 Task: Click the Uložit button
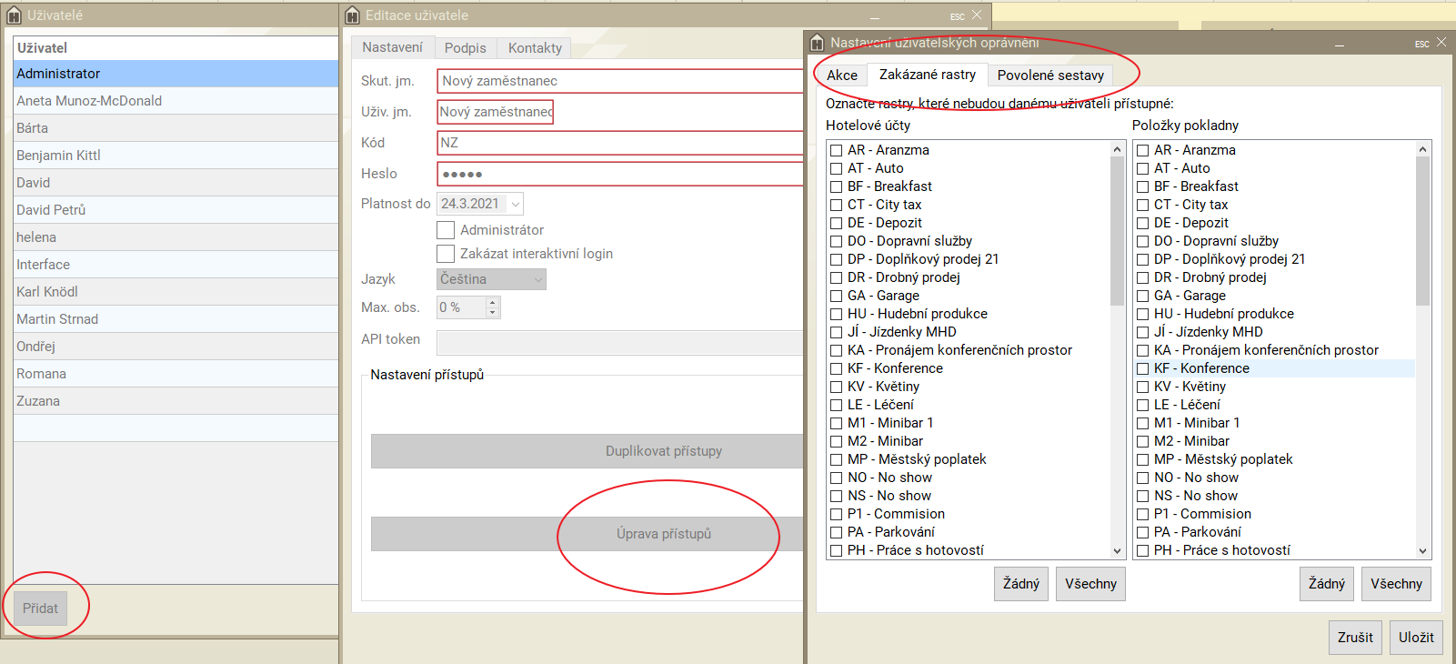pos(1416,638)
